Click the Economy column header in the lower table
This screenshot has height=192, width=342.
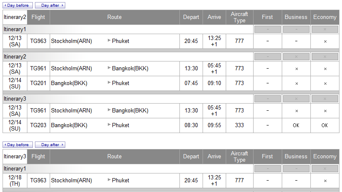coord(325,157)
